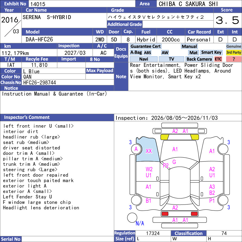Select the Smart Key badge
242x242 pixels.
(x=211, y=53)
